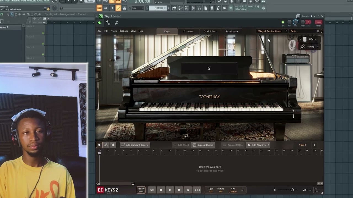Open the EZkeys Edit menu
The height and width of the screenshot is (198, 353).
point(106,31)
